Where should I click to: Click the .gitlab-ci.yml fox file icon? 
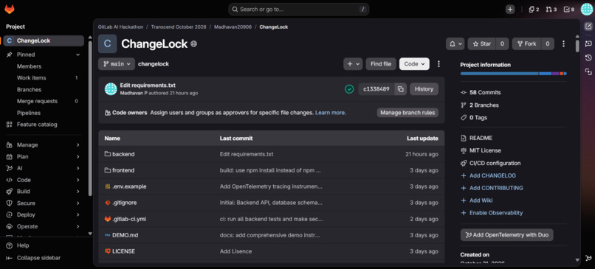point(108,219)
